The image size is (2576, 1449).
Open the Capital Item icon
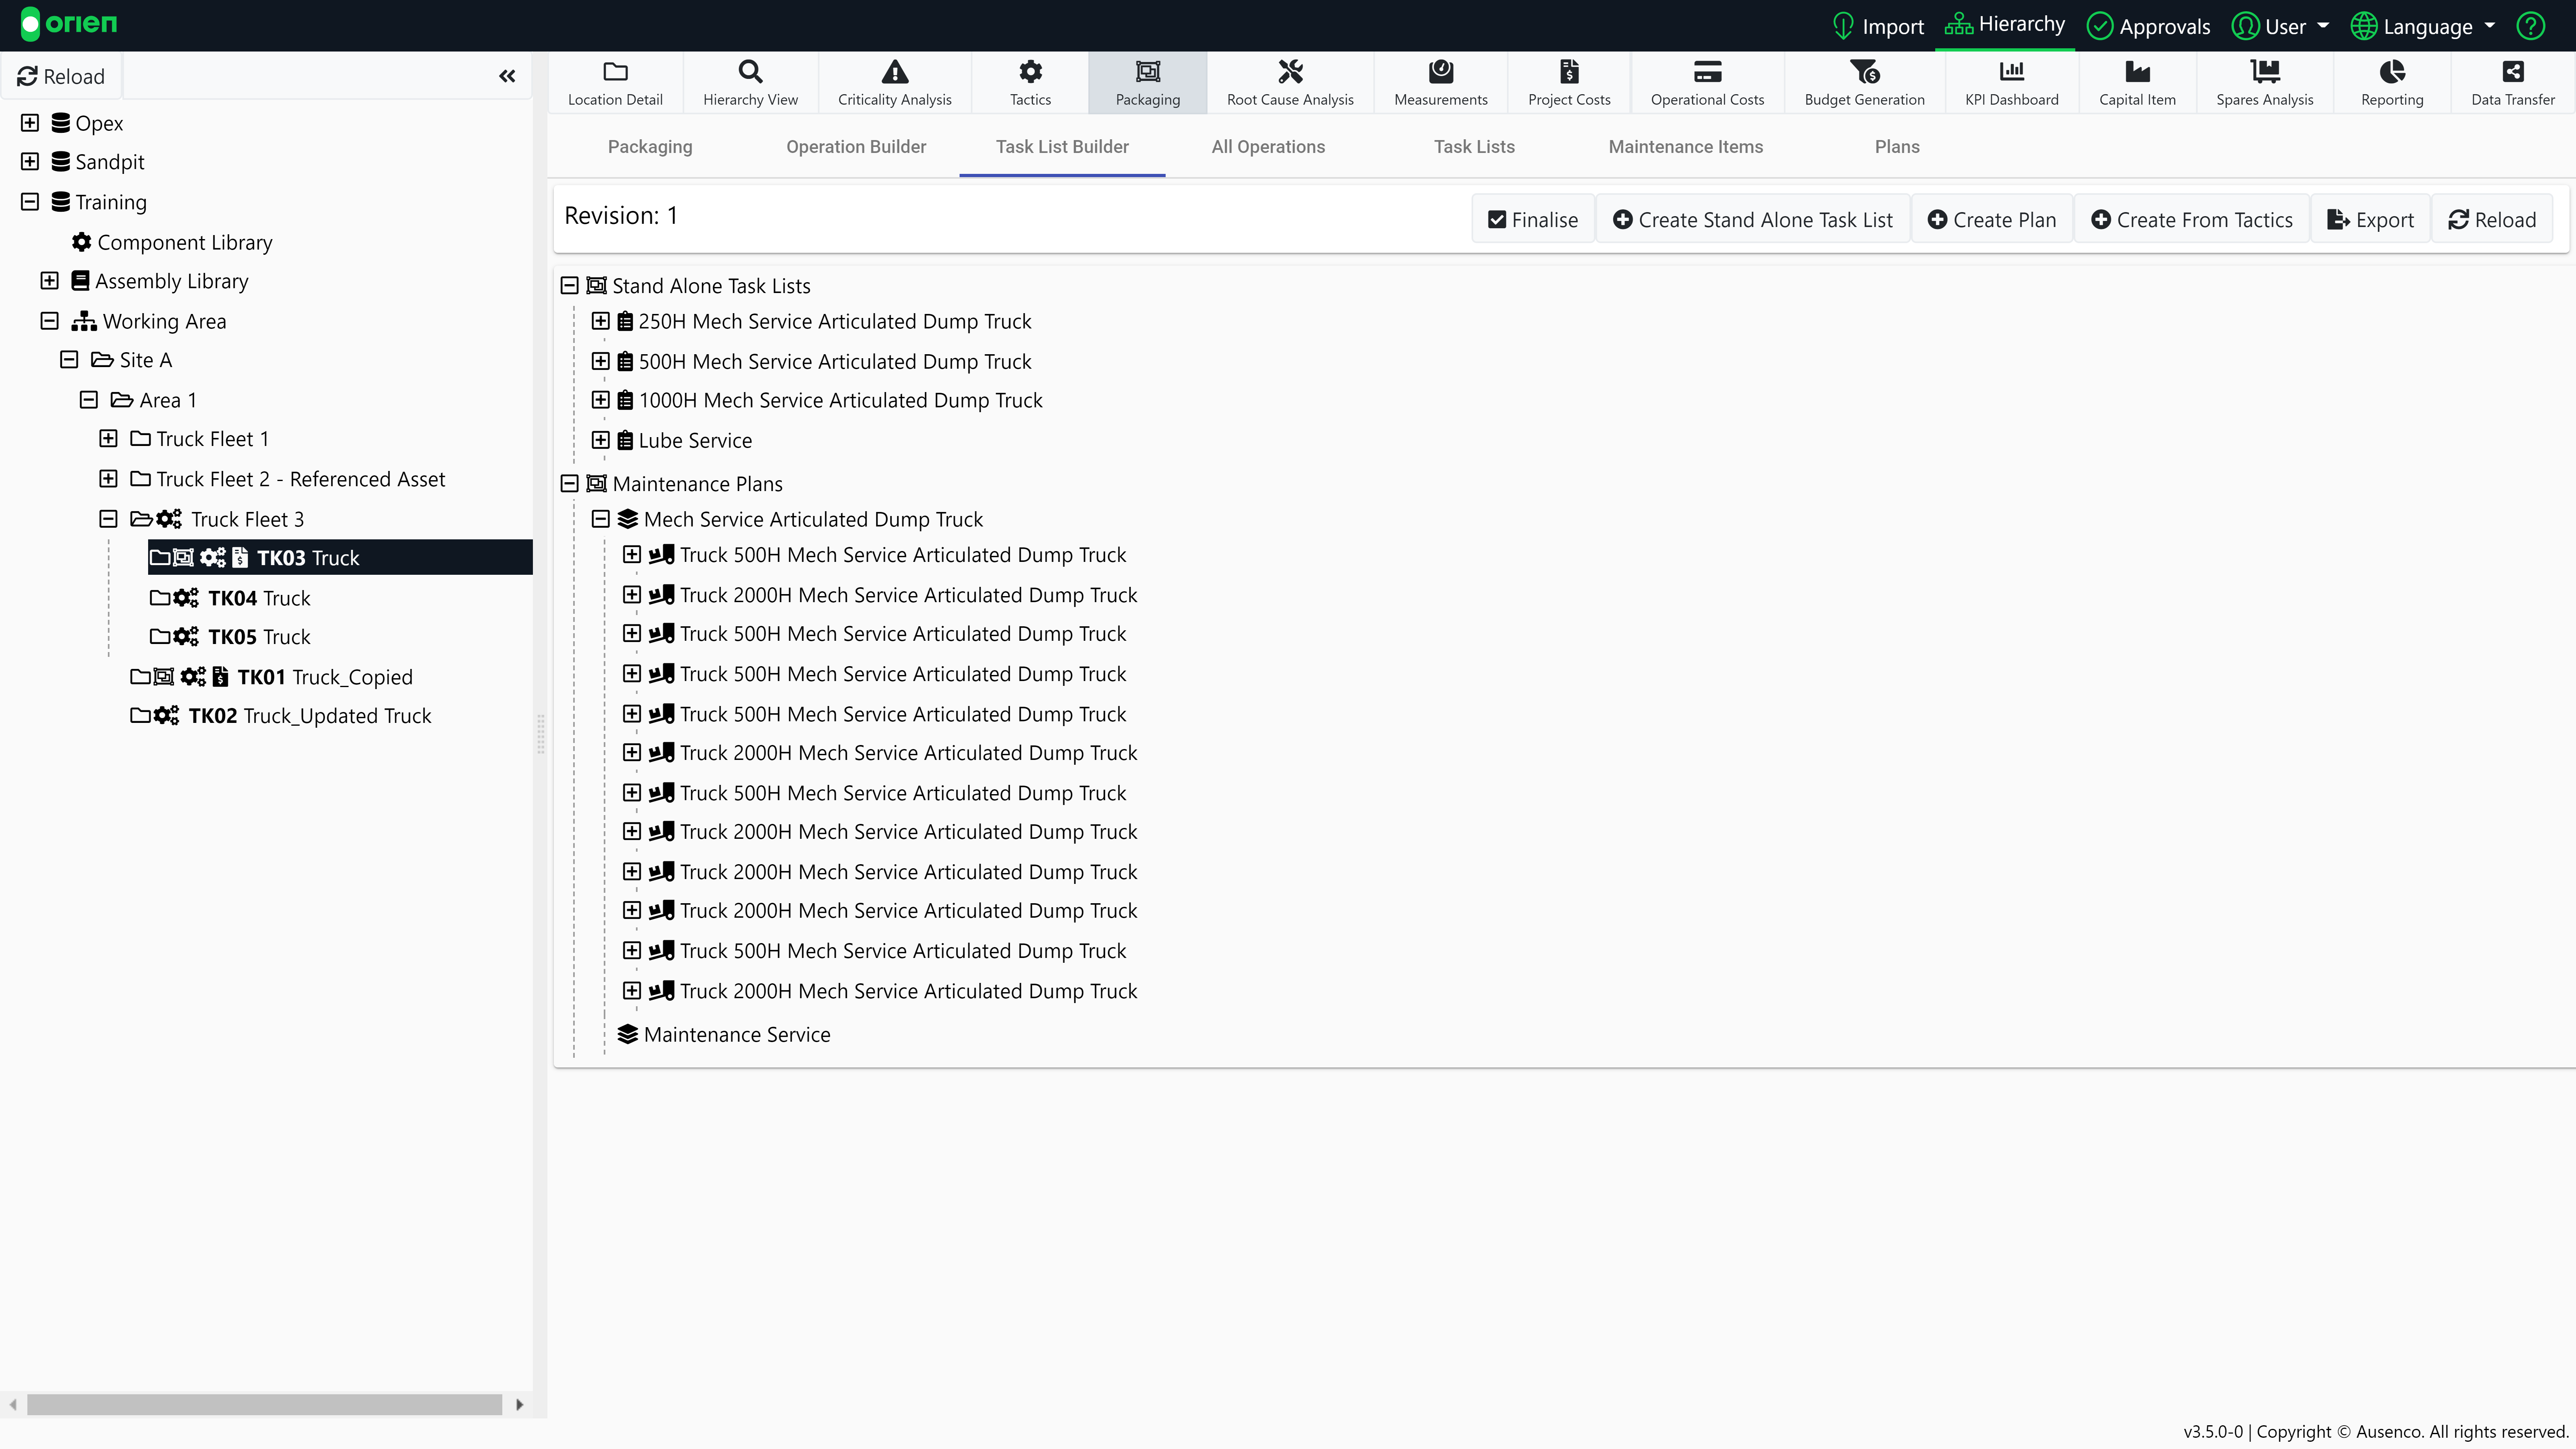click(x=2137, y=72)
